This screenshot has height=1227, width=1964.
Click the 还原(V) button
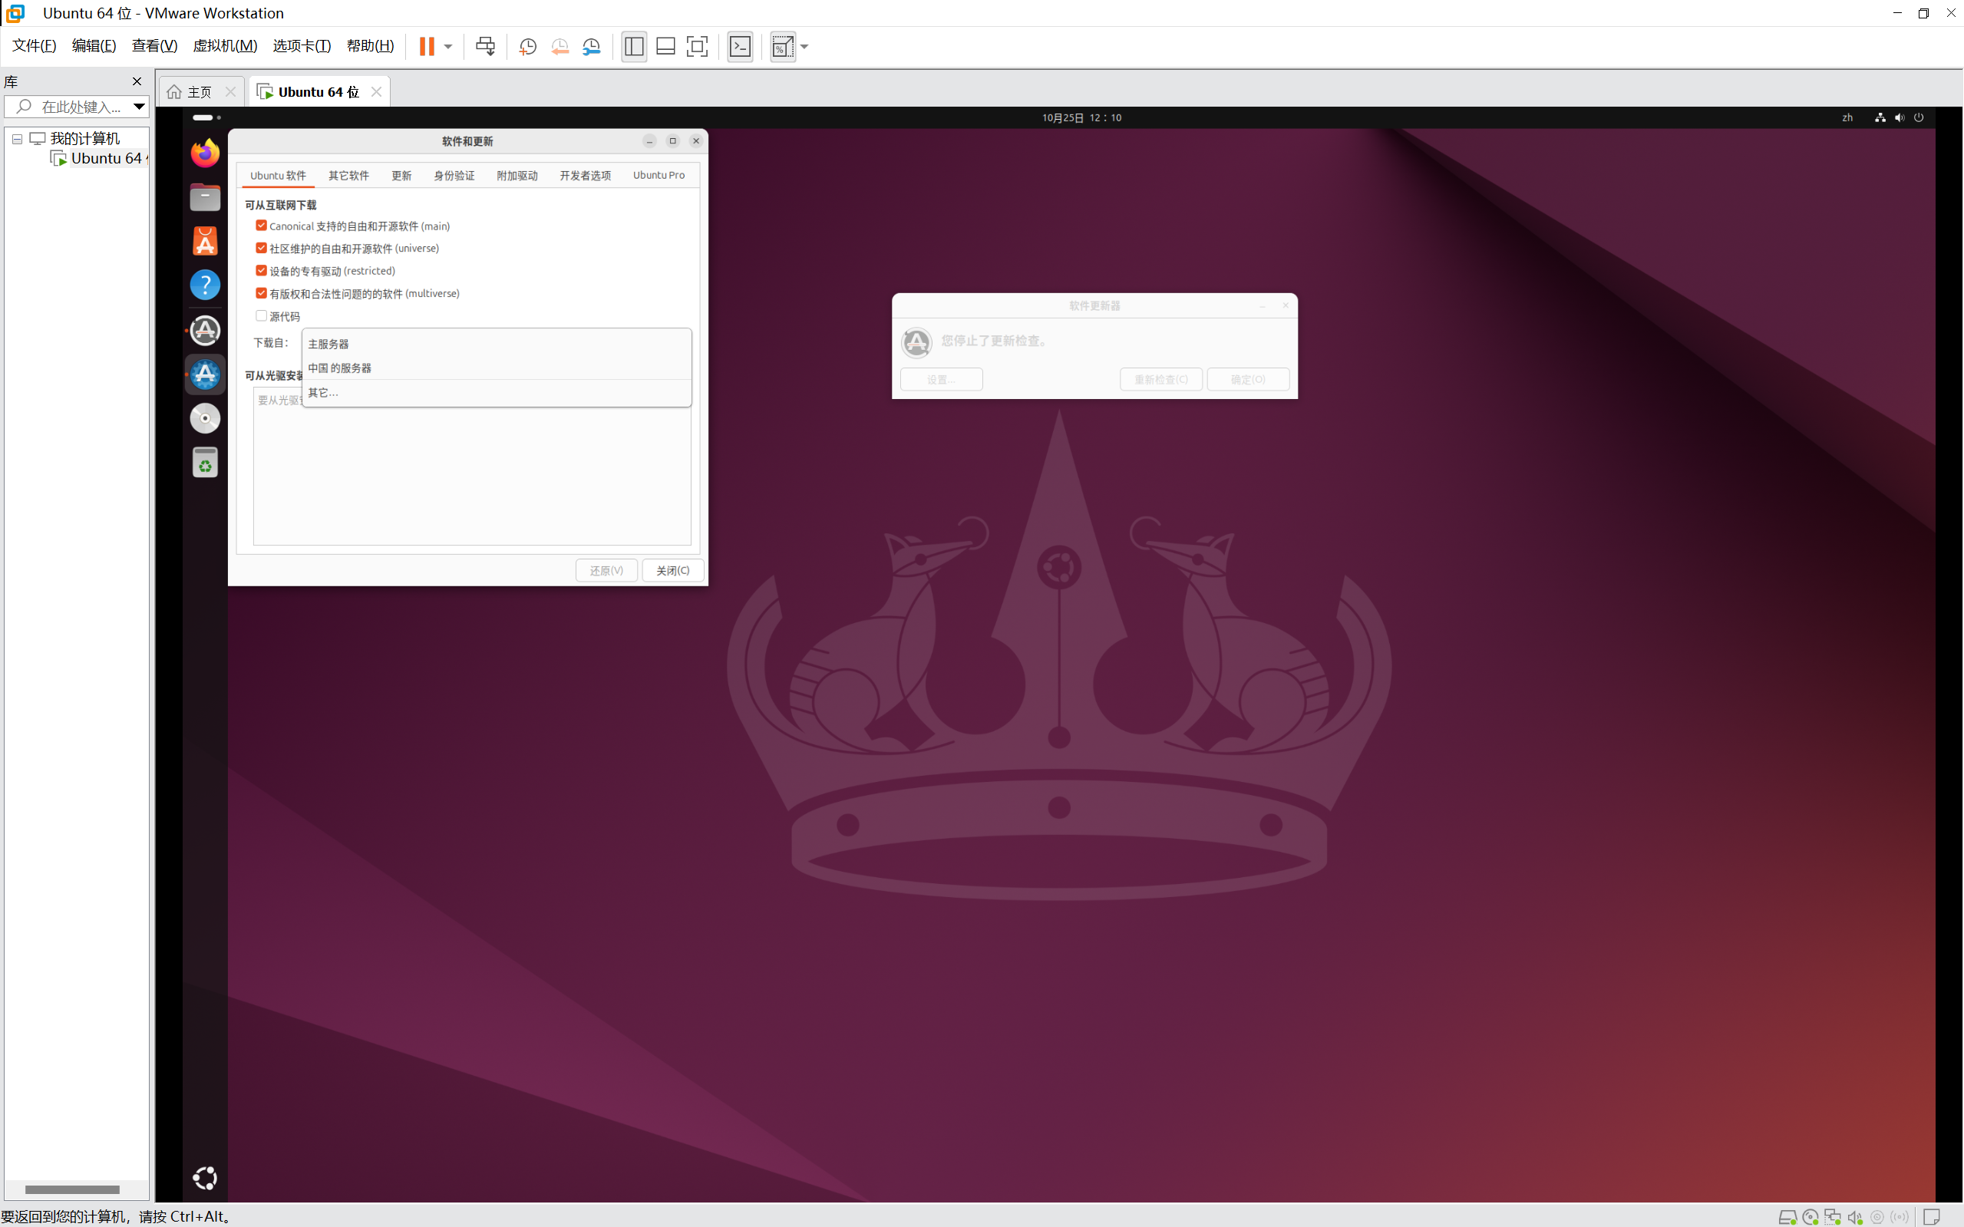pyautogui.click(x=606, y=570)
